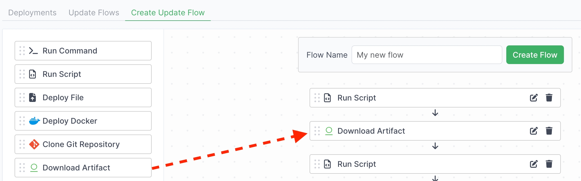Viewport: 581px width, 181px height.
Task: Click the drag handle on the first Run Script step
Action: tap(317, 98)
